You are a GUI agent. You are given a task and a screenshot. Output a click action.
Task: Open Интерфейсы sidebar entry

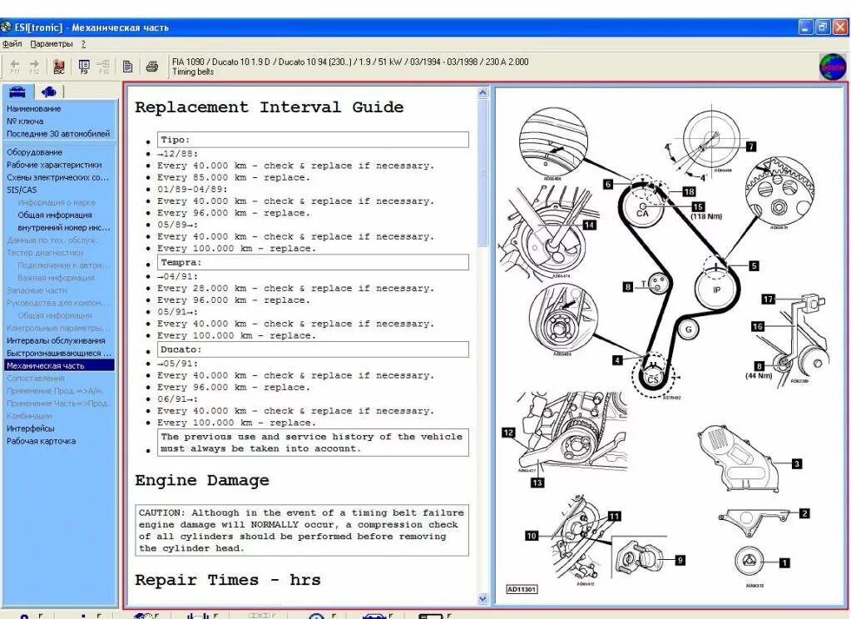coord(31,428)
